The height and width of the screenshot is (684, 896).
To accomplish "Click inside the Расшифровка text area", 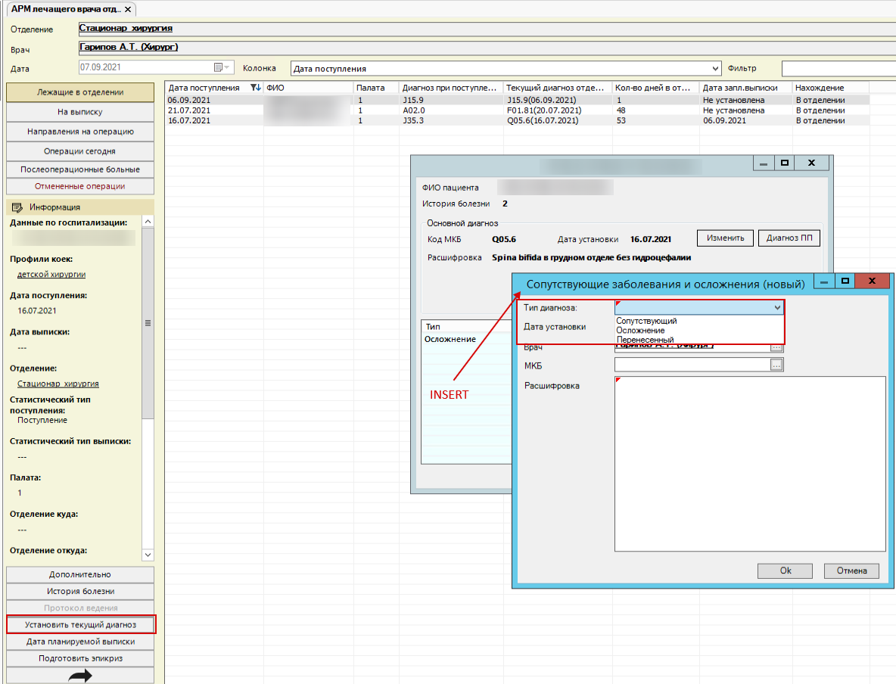I will click(x=750, y=463).
